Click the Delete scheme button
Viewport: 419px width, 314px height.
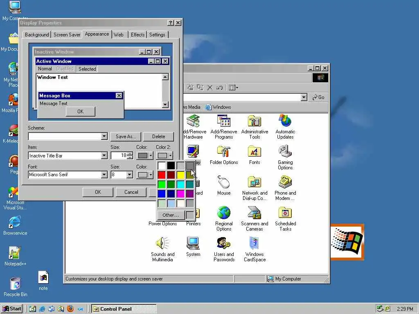(x=158, y=137)
